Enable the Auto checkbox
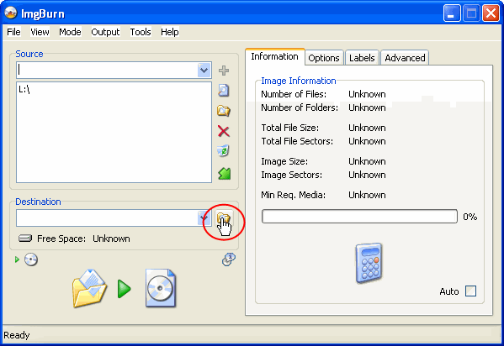Image resolution: width=504 pixels, height=346 pixels. tap(471, 291)
